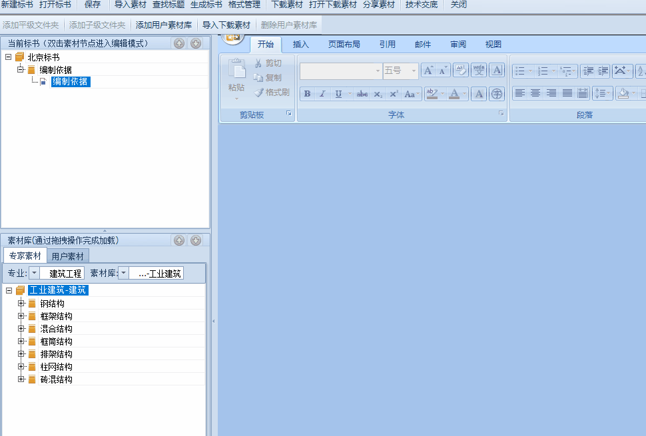Open the 专业 dropdown showing 建筑工程
This screenshot has height=436, width=646.
pyautogui.click(x=34, y=273)
